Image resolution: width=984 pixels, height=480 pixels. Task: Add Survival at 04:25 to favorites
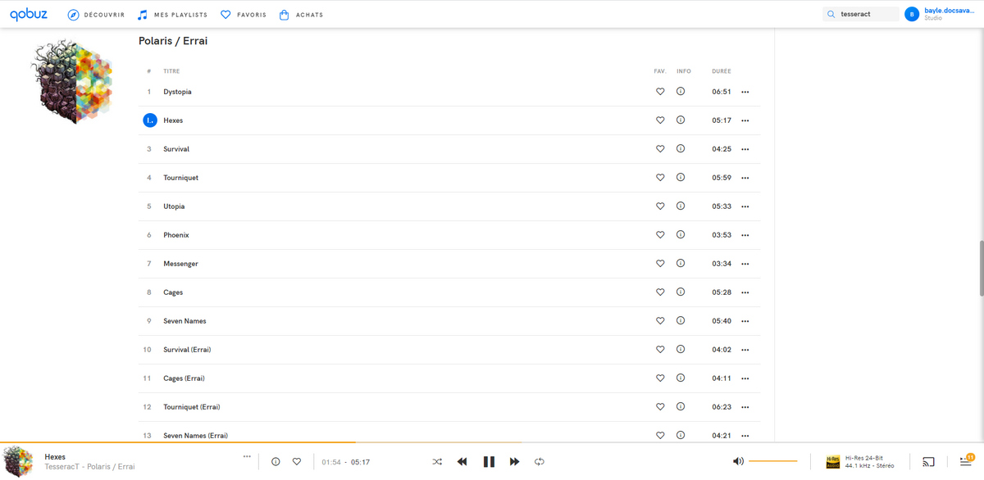tap(660, 149)
